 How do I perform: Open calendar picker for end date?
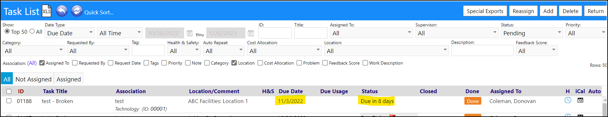(x=251, y=33)
